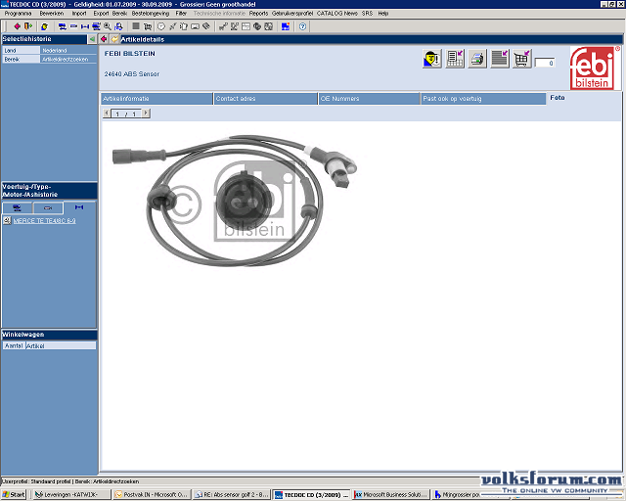Click yellow return arrow beside Artikeldetails
The height and width of the screenshot is (501, 626).
pyautogui.click(x=114, y=39)
